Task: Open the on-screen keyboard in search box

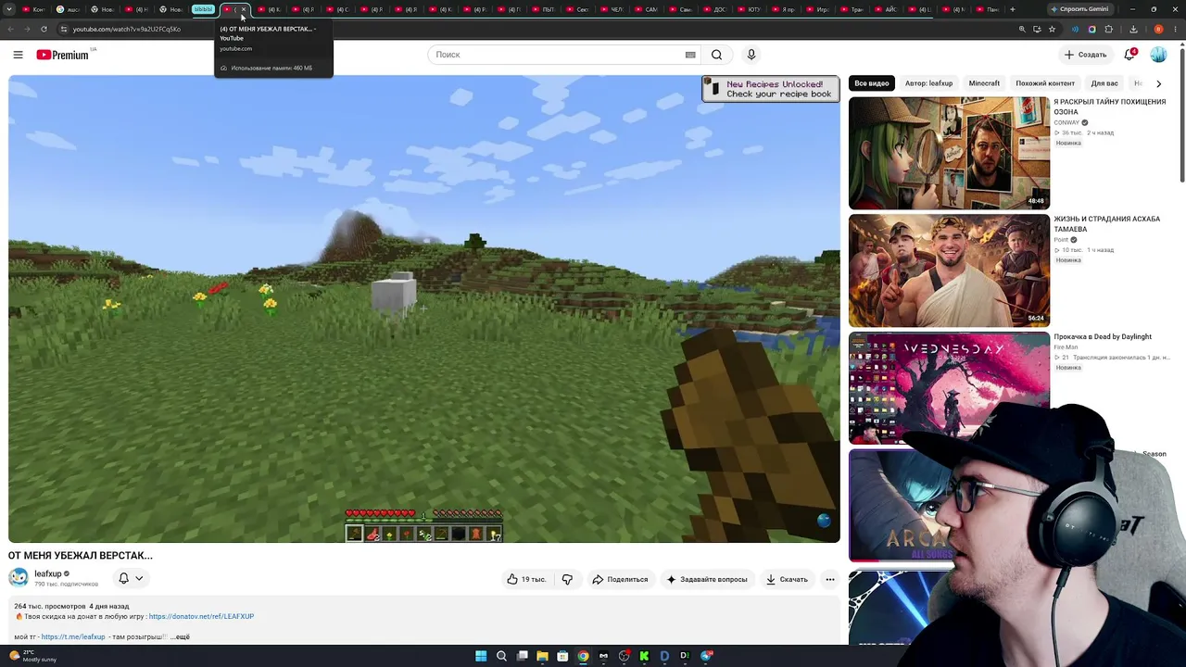Action: tap(690, 55)
